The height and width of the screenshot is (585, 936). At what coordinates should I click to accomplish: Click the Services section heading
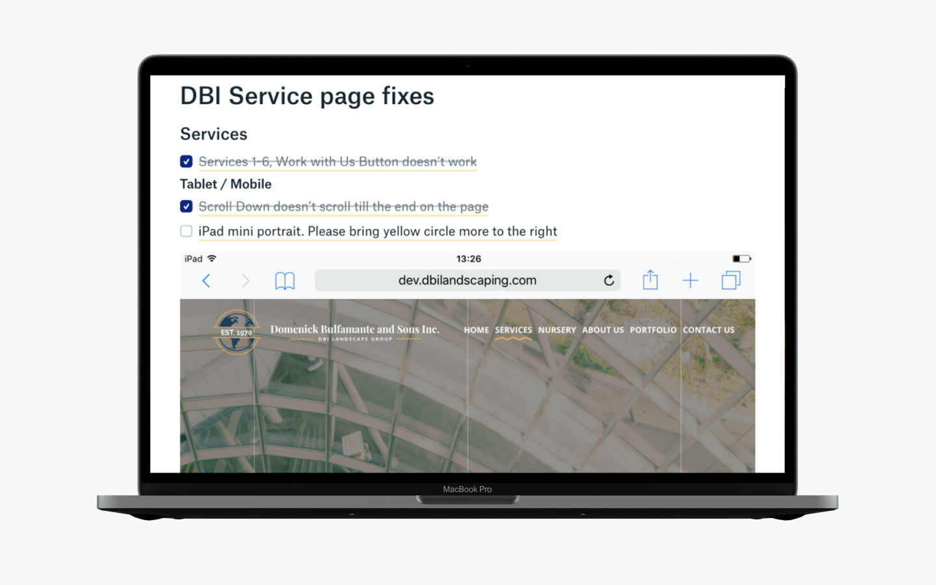click(214, 134)
